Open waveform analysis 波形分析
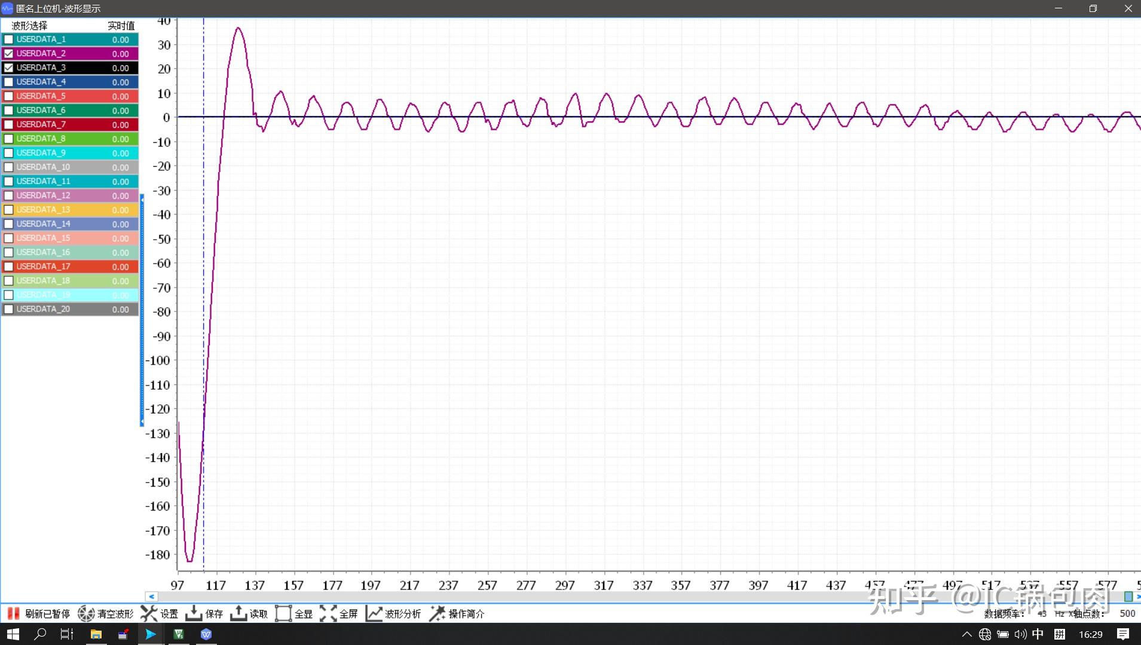The height and width of the screenshot is (645, 1141). tap(393, 613)
